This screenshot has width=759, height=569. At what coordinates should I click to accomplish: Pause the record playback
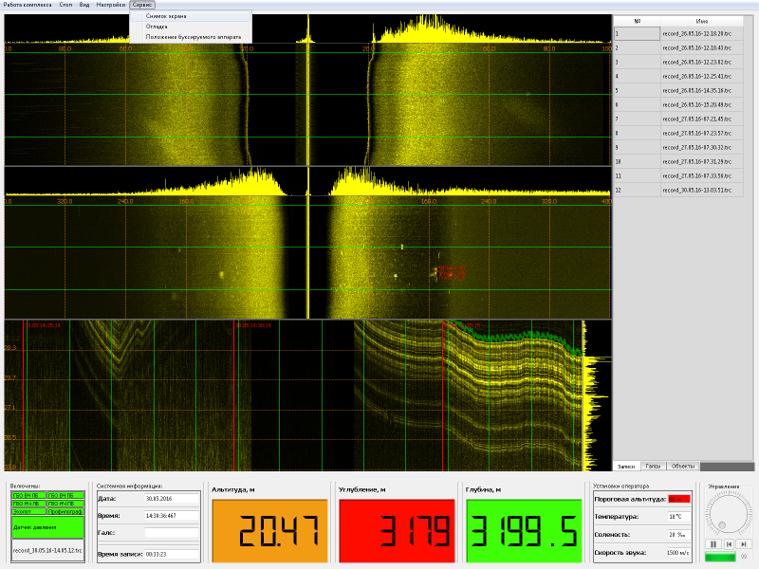tap(713, 543)
